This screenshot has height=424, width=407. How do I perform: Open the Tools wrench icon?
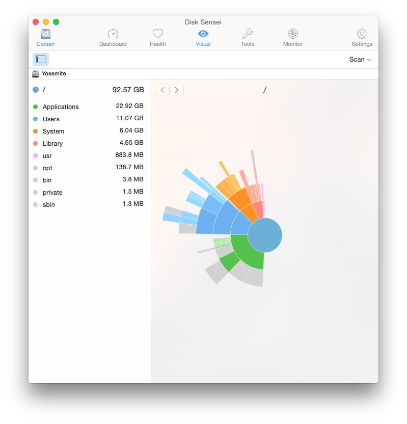247,34
